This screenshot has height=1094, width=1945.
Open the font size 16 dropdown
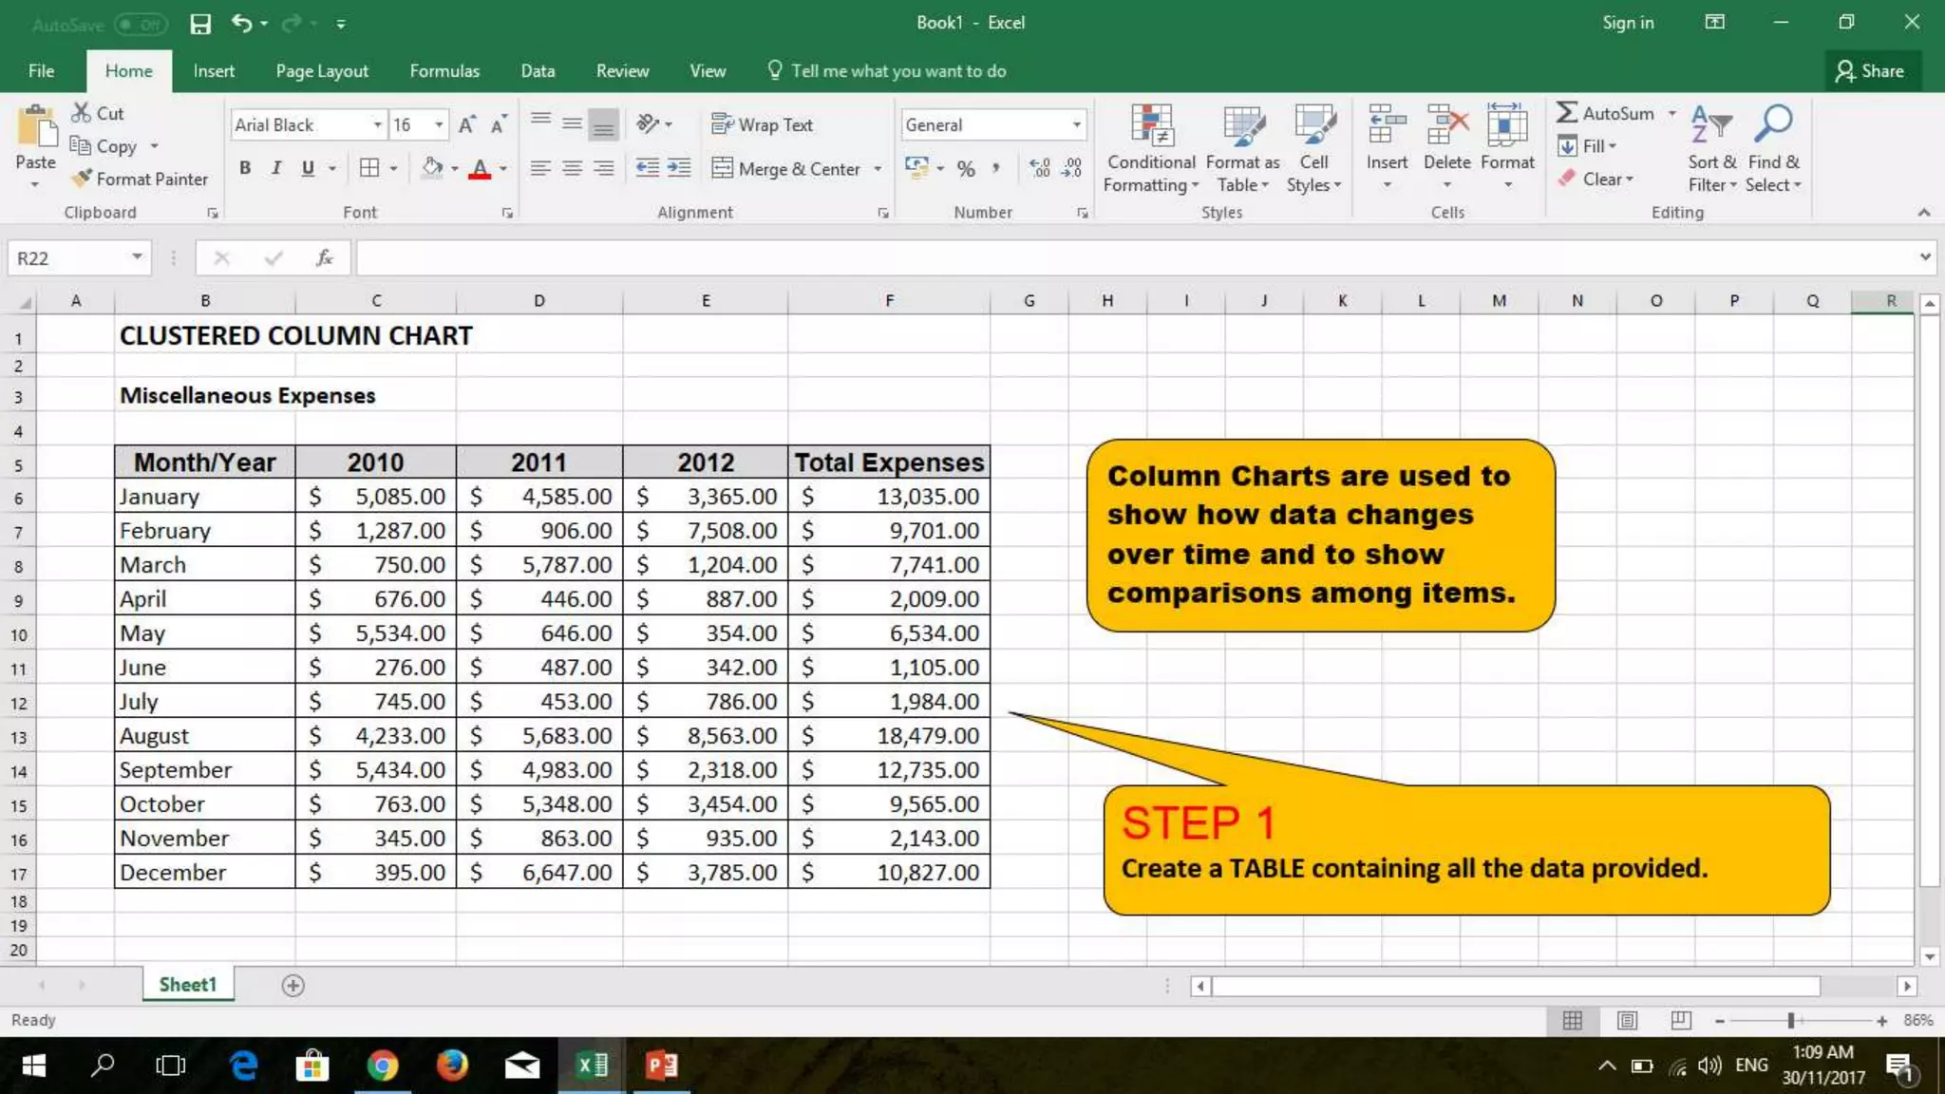click(x=439, y=124)
